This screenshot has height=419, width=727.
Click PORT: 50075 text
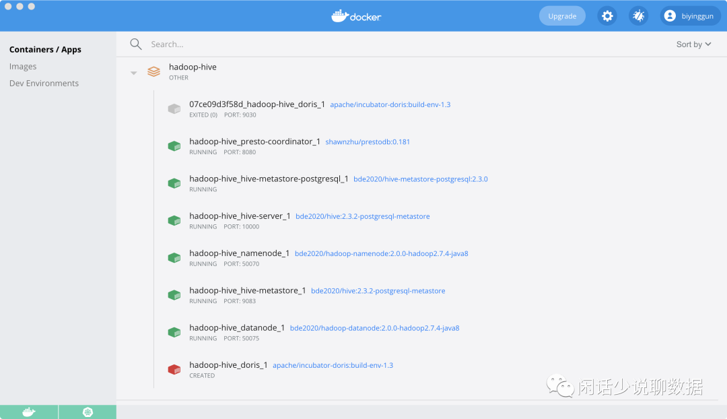point(242,338)
